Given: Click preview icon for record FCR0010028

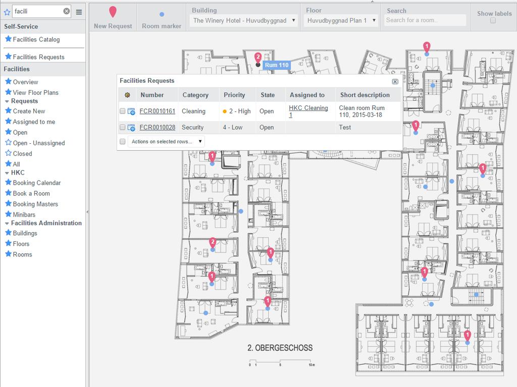Looking at the screenshot, I should [x=131, y=128].
